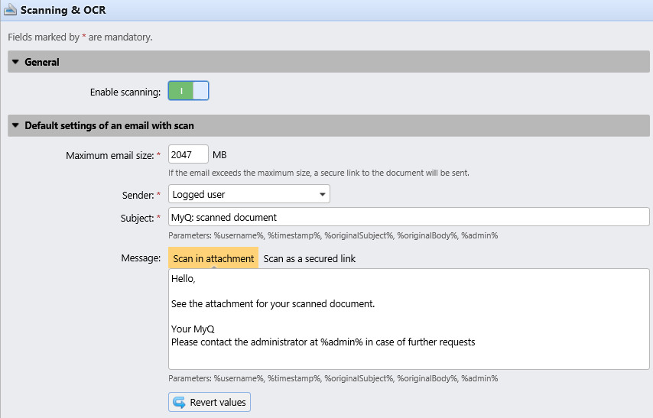
Task: Click inside the message body text area
Action: (x=408, y=319)
